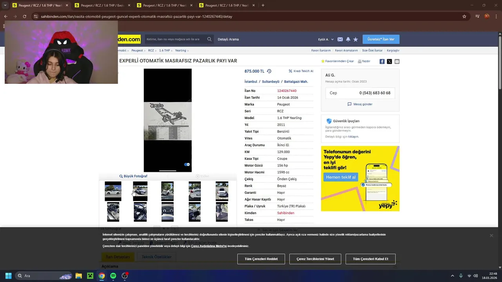Click Tüm Çerezleri Reddet button
Screen dimensions: 502x282
point(261,259)
